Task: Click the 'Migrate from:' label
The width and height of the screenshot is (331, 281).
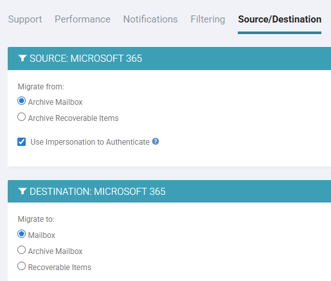Action: pos(41,87)
